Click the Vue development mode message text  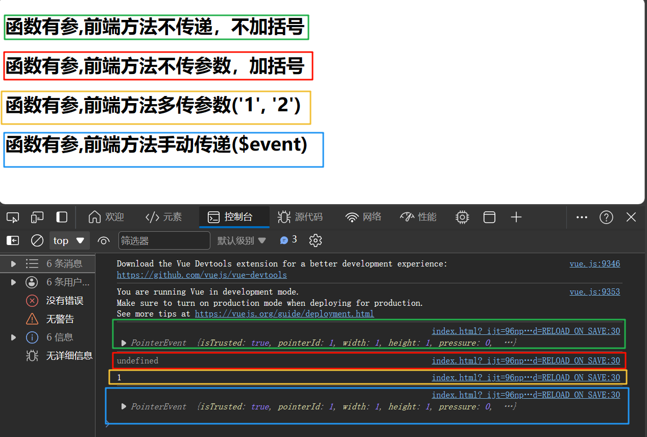pos(270,303)
